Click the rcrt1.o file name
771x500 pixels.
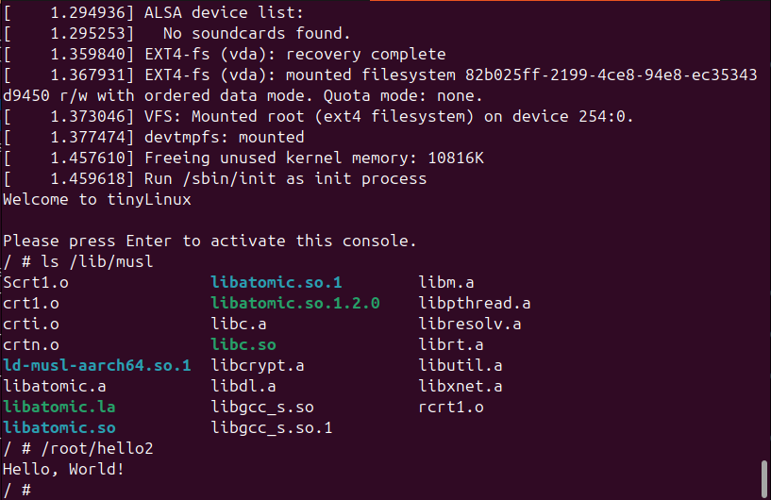(x=451, y=407)
